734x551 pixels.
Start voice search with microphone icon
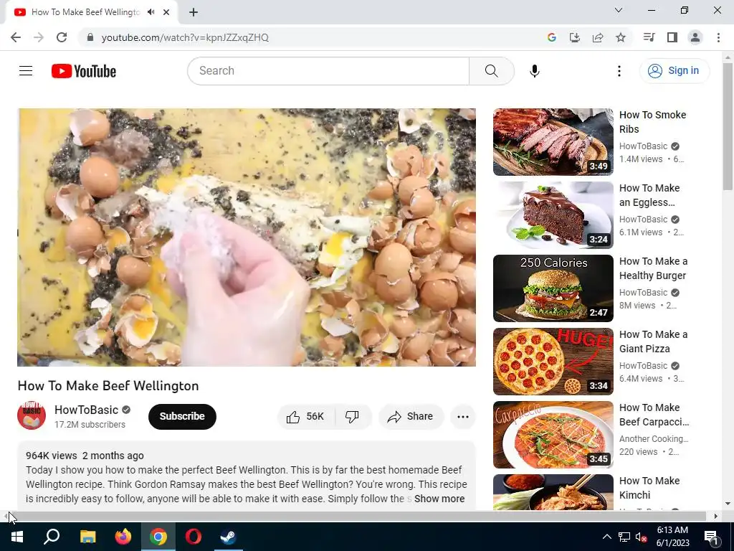point(535,71)
